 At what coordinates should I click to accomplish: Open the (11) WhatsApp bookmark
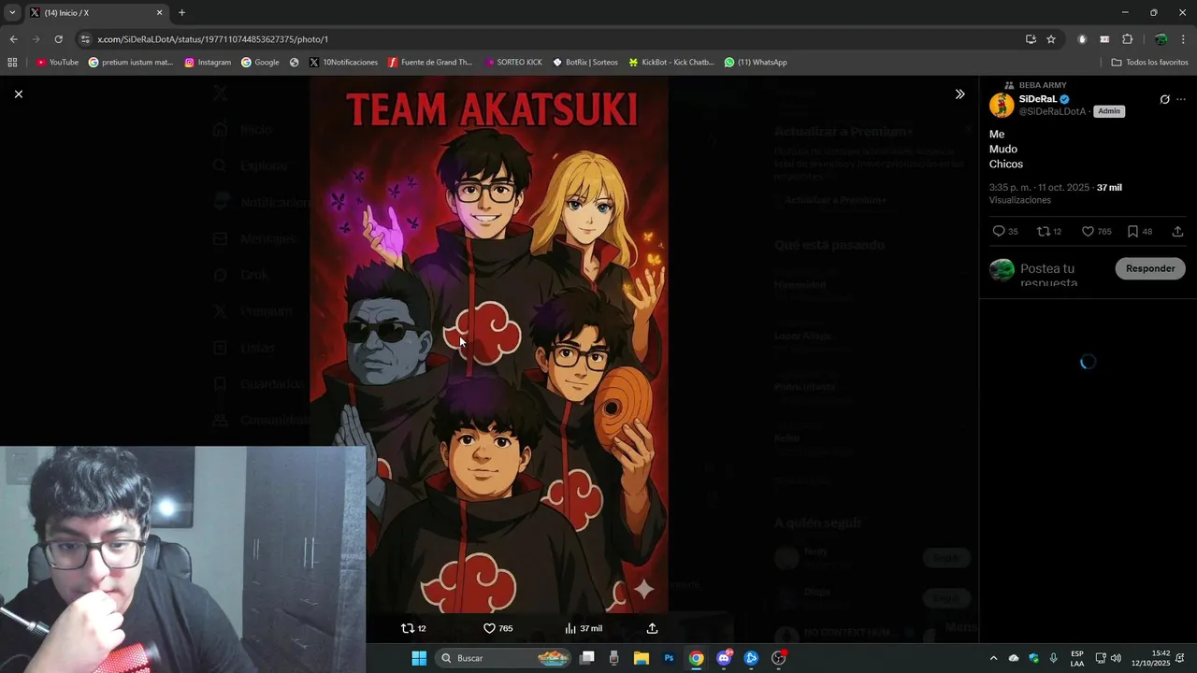click(x=756, y=63)
